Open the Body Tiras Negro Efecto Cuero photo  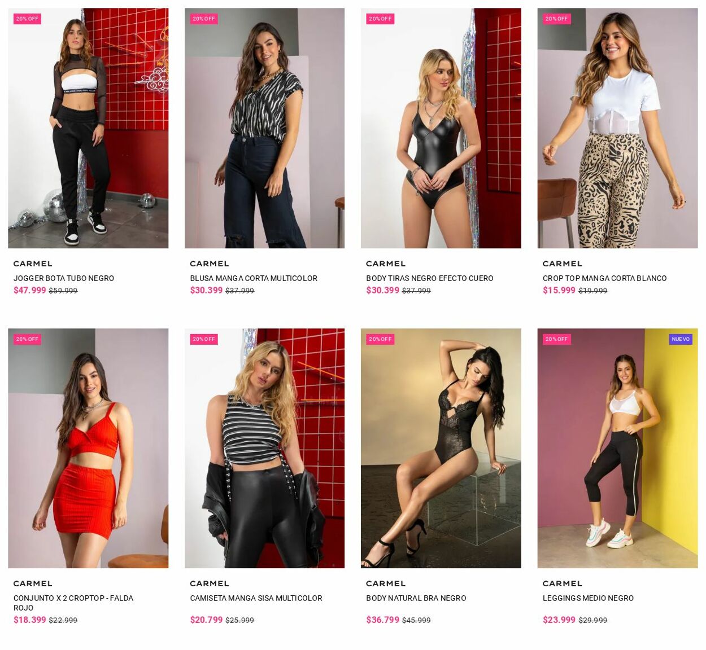point(441,128)
